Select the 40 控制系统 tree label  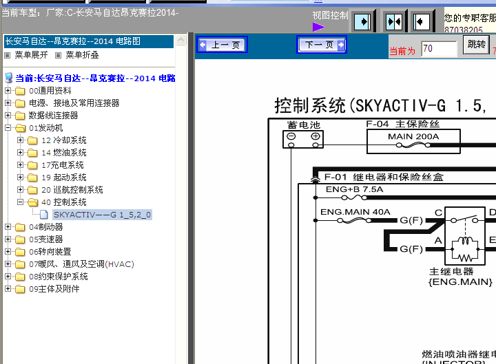pos(64,202)
